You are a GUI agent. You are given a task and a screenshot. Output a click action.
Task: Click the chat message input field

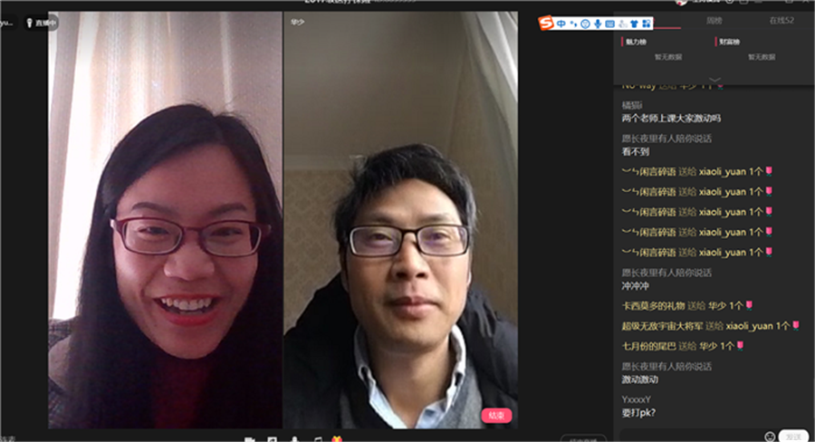(688, 436)
